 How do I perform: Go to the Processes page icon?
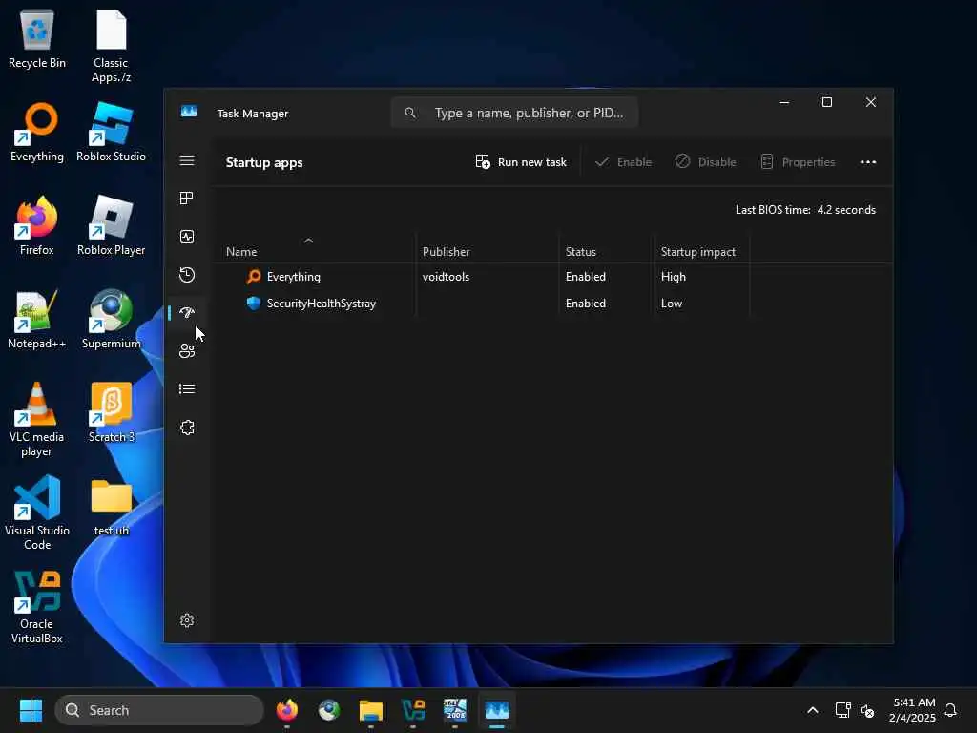(x=187, y=199)
